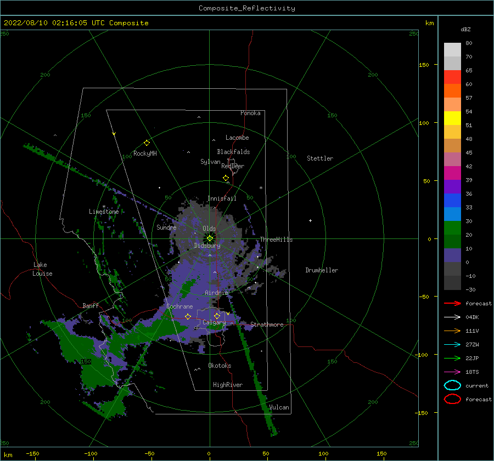Click the Blackfalds label
Screen dimensions: 494x461
pyautogui.click(x=233, y=152)
